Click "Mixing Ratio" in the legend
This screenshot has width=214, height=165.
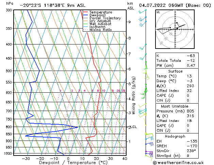click(101, 30)
